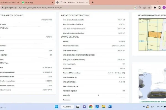
Task: Launch Word from the taskbar
Action: tap(110, 106)
